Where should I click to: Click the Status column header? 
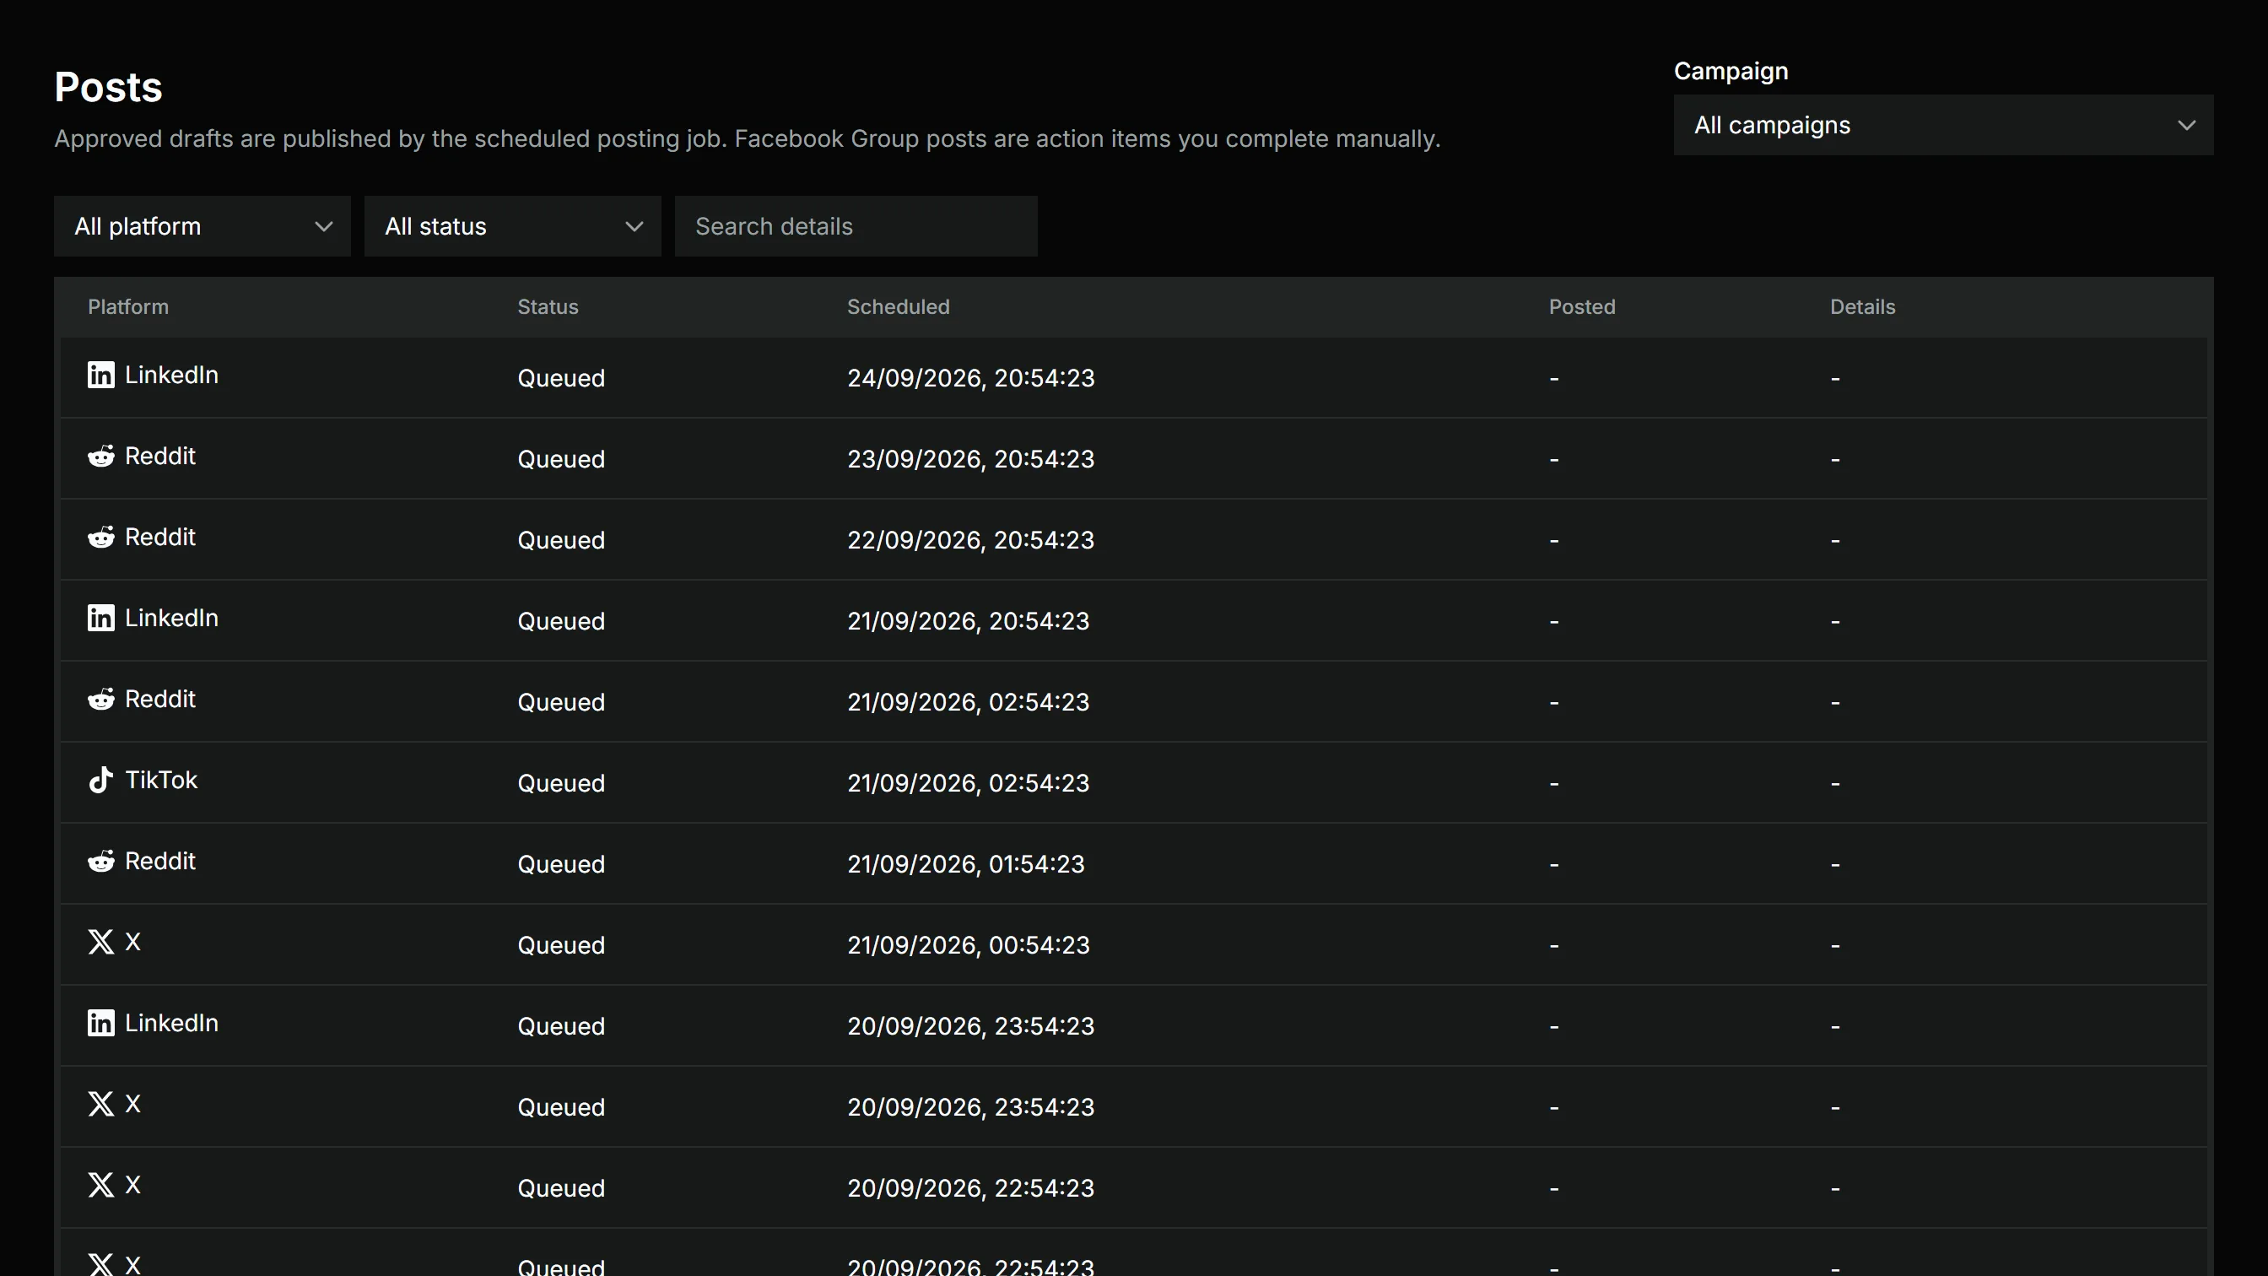point(548,307)
